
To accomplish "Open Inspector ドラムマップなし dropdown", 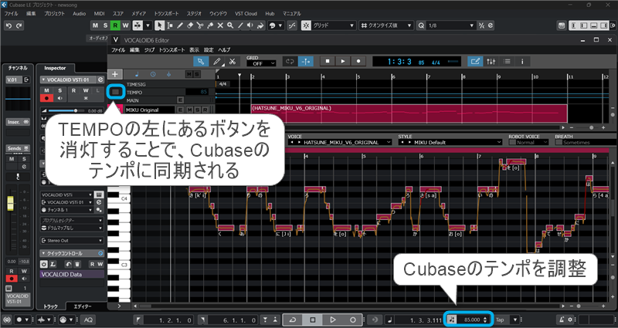I will coord(72,228).
